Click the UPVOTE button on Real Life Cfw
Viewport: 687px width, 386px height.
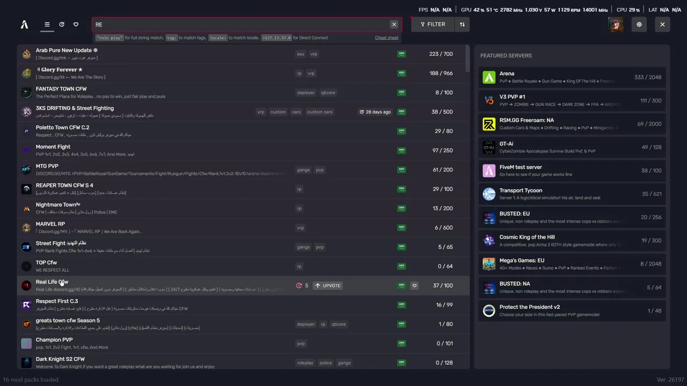(x=327, y=286)
